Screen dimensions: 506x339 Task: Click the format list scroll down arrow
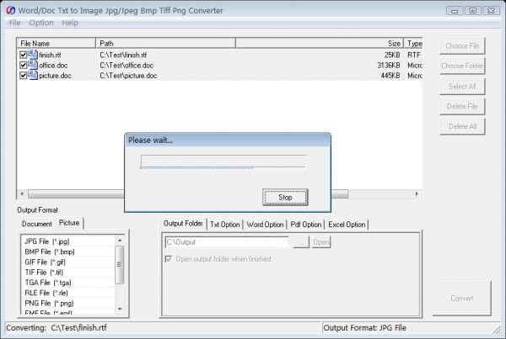point(120,309)
